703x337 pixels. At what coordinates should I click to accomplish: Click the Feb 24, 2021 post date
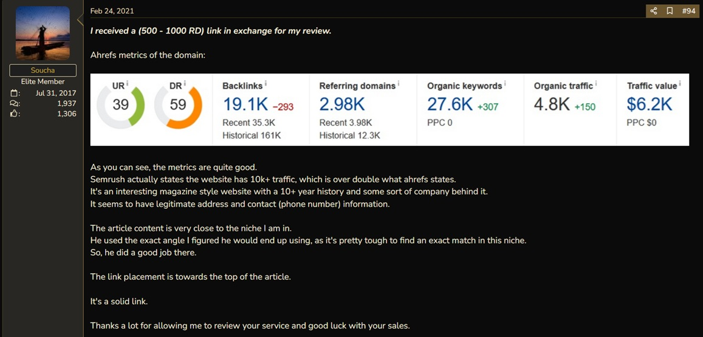pyautogui.click(x=112, y=11)
